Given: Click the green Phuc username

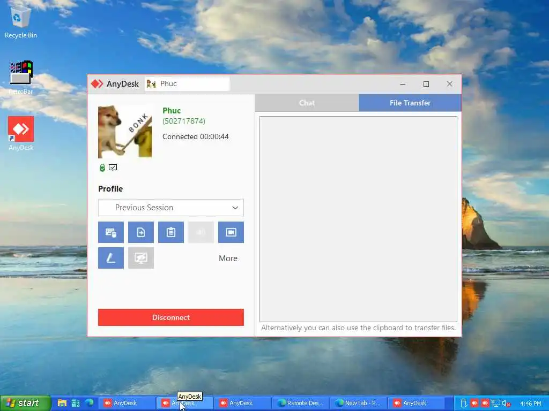Looking at the screenshot, I should point(172,110).
